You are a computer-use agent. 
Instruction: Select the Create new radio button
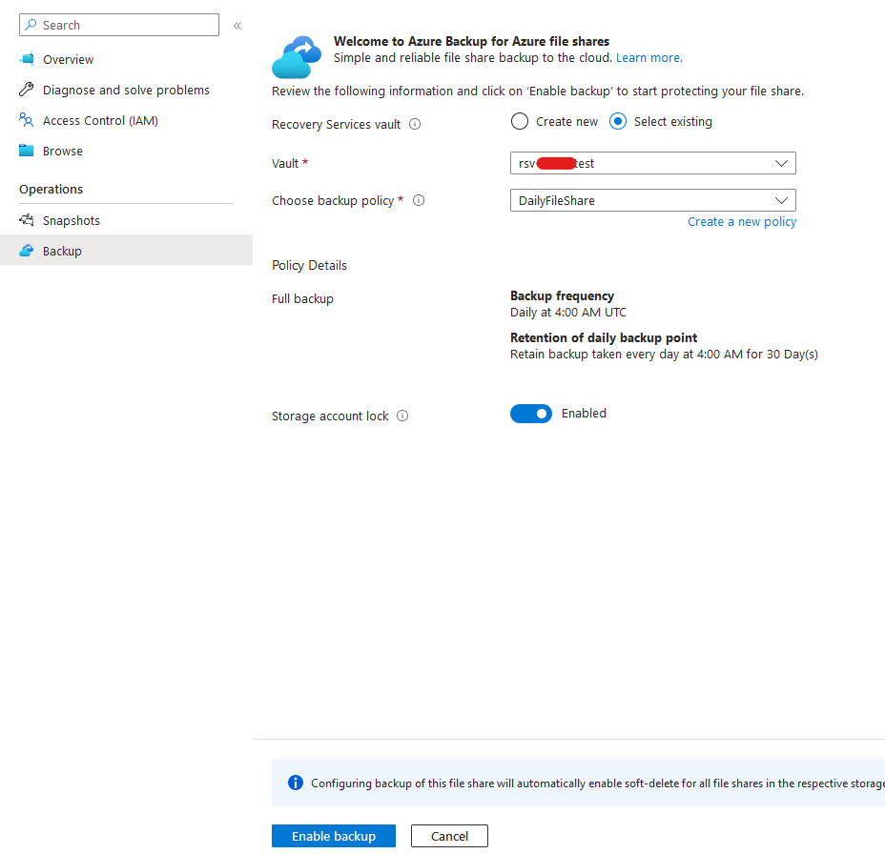519,121
